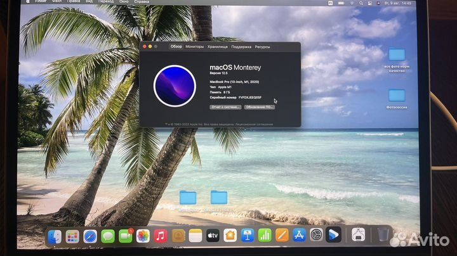Open Pages from the Dock
The image size is (457, 256).
pyautogui.click(x=282, y=234)
